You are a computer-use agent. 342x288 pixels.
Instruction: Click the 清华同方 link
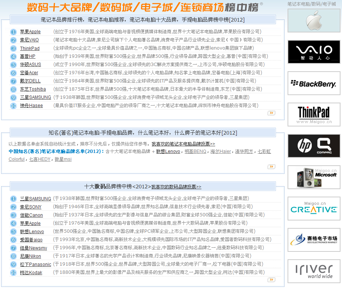(244, 151)
